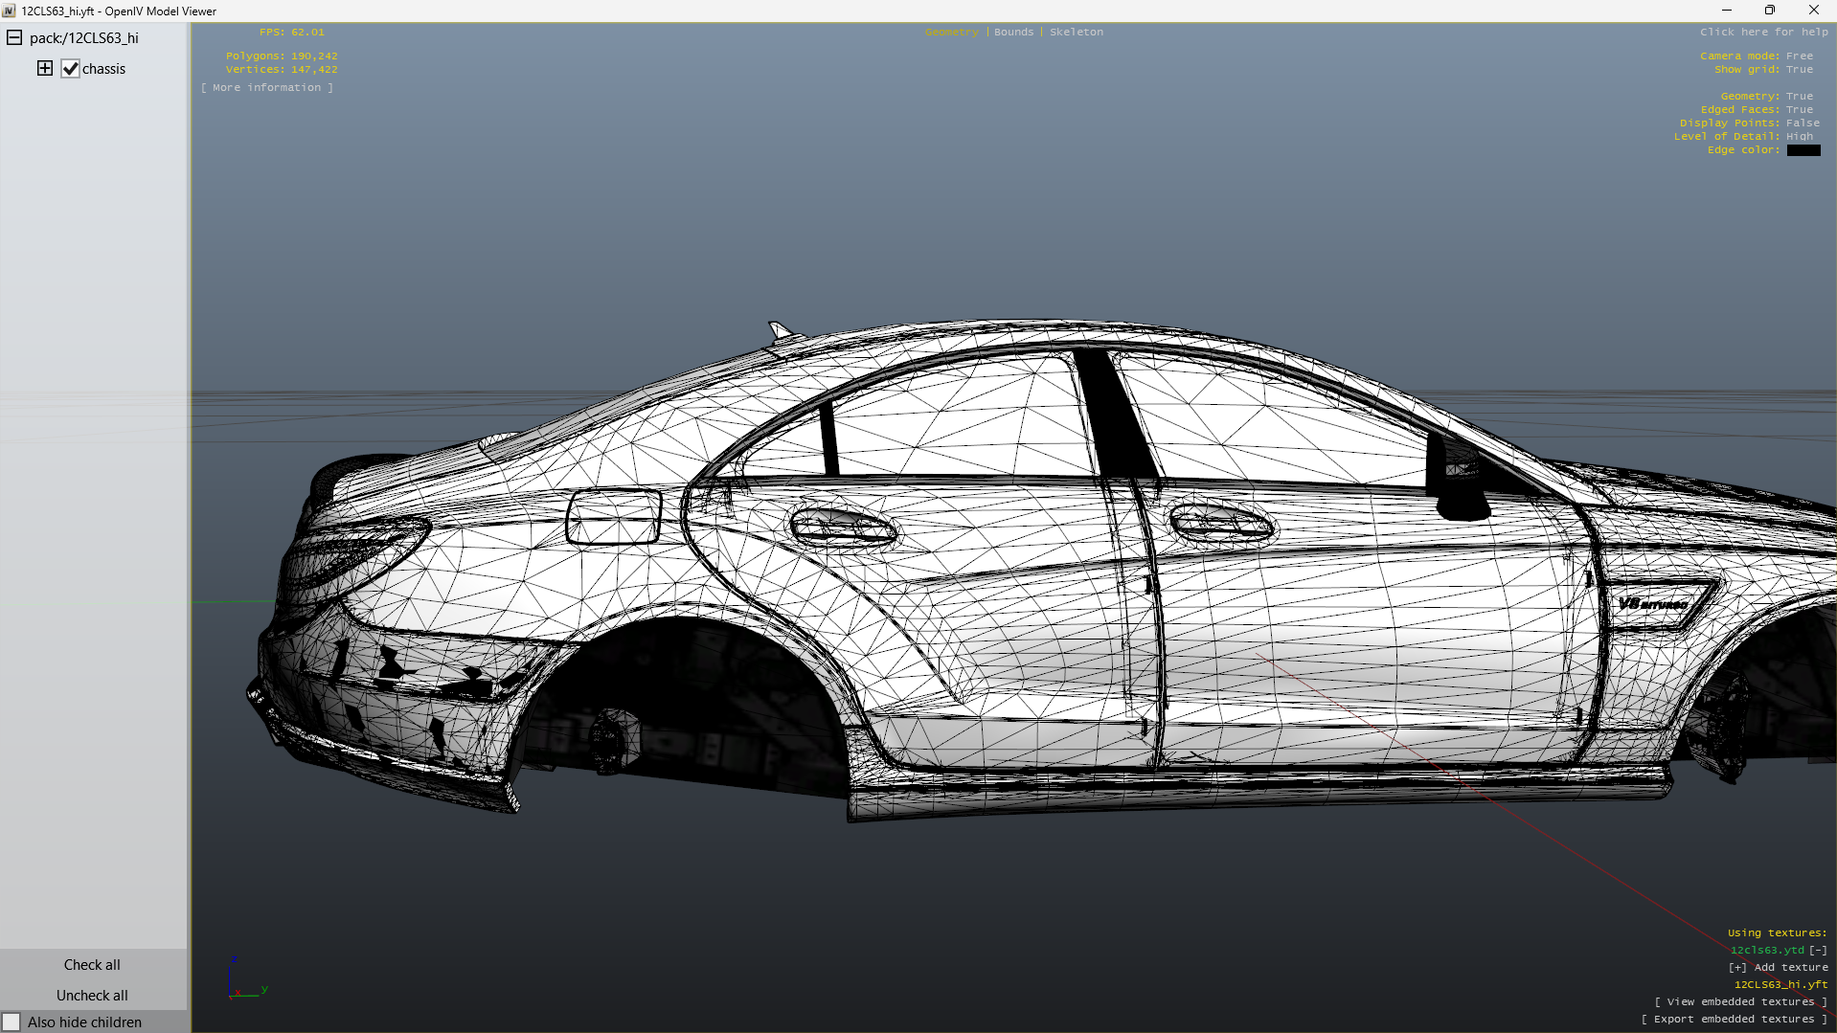Enable the Also hide children checkbox
1837x1033 pixels.
(11, 1022)
